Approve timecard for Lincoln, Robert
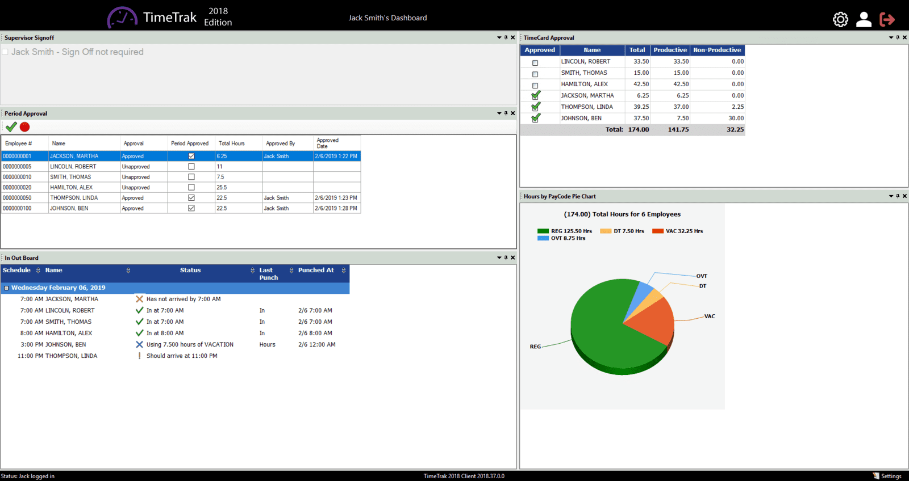 pyautogui.click(x=535, y=63)
